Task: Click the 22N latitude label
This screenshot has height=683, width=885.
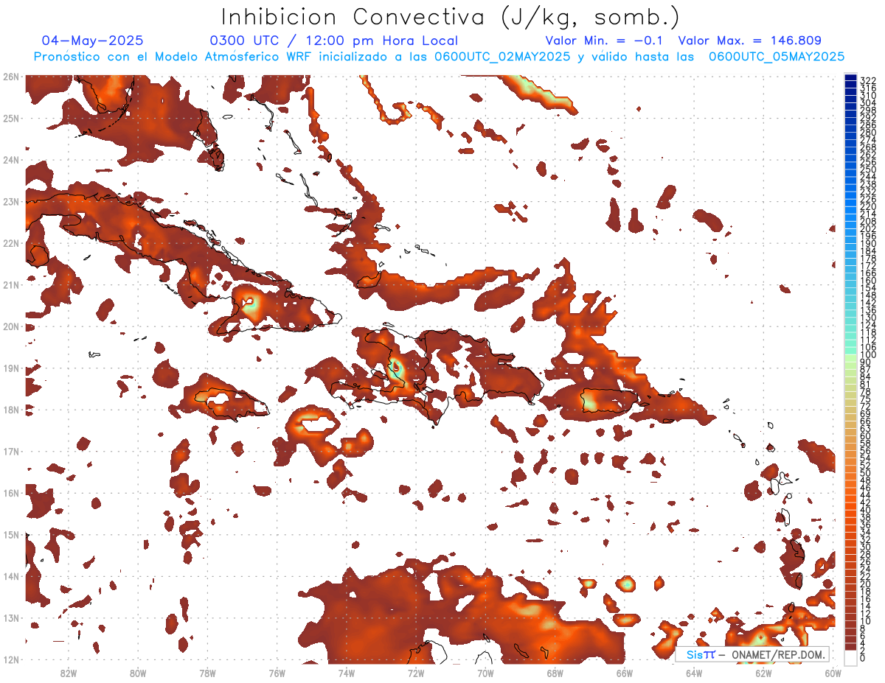Action: [10, 242]
